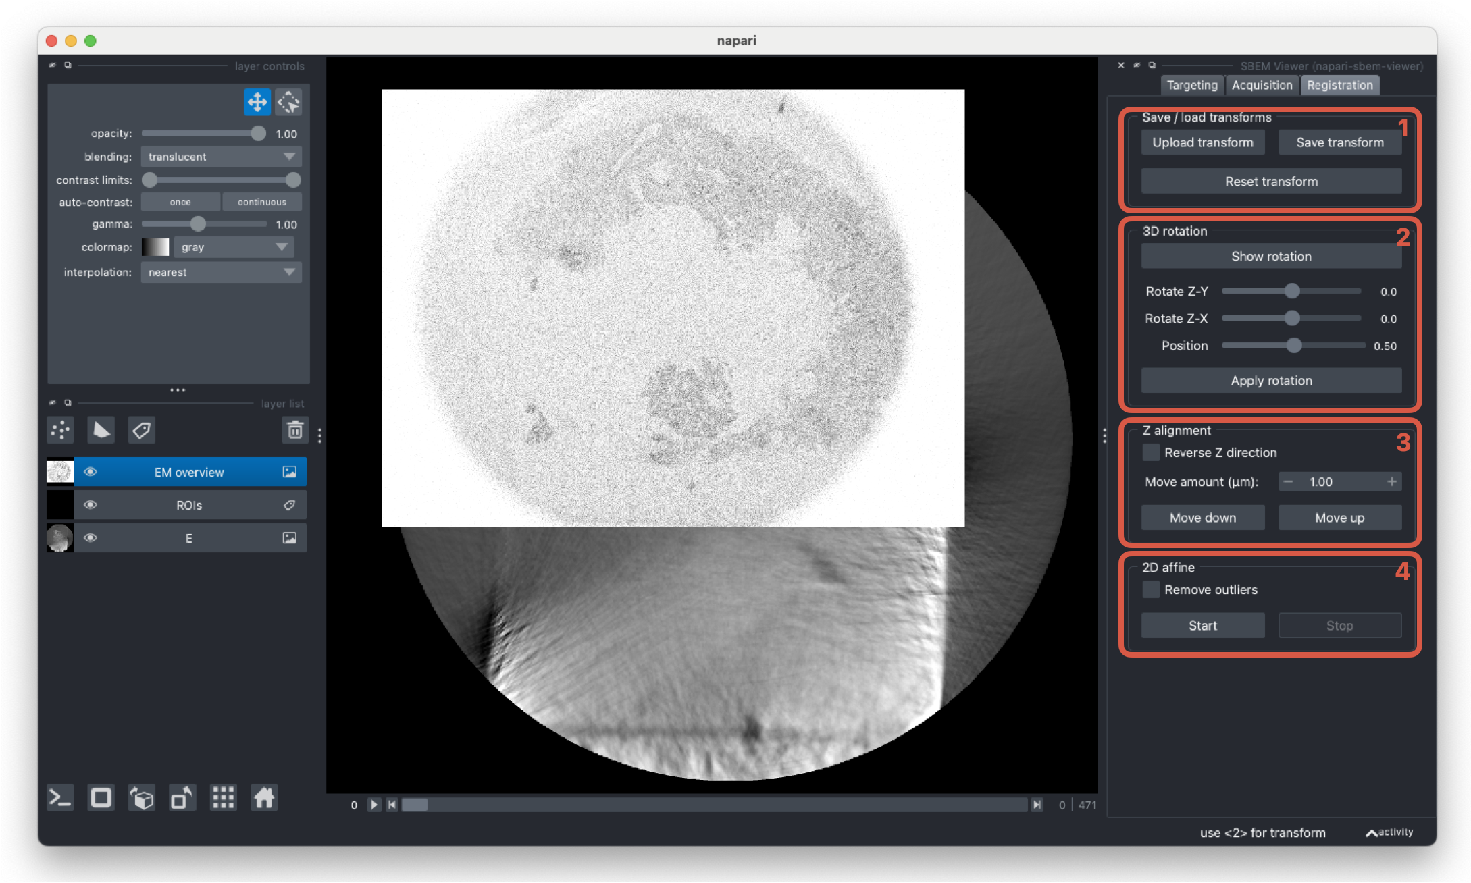Select the EM overview layer thumbnail

pyautogui.click(x=59, y=471)
